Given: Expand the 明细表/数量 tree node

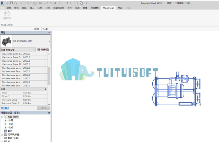Looking at the screenshot, I should (2, 134).
